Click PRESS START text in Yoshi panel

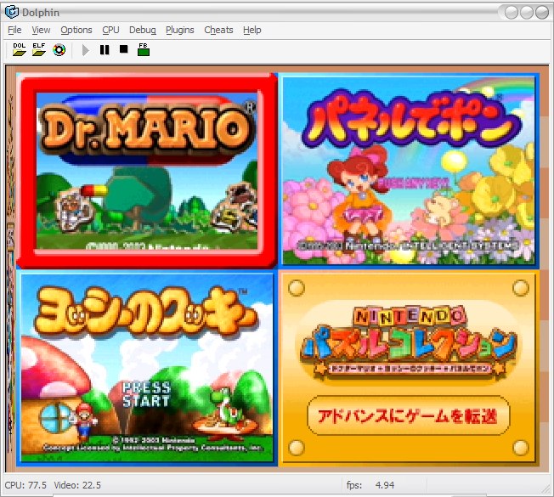click(147, 394)
